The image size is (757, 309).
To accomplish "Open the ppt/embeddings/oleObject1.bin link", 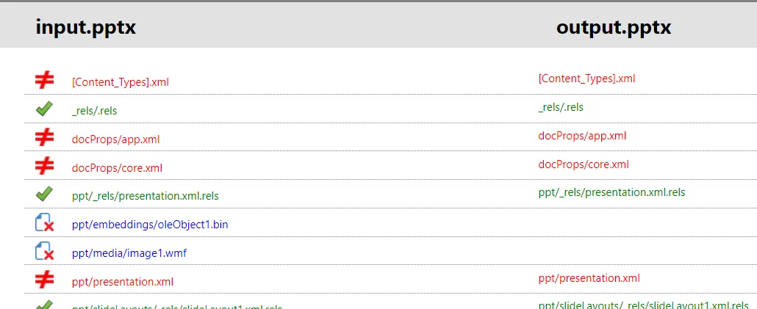I will tap(150, 225).
